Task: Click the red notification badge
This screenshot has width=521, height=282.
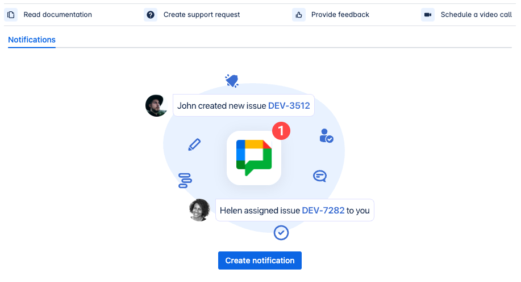Action: (x=281, y=131)
